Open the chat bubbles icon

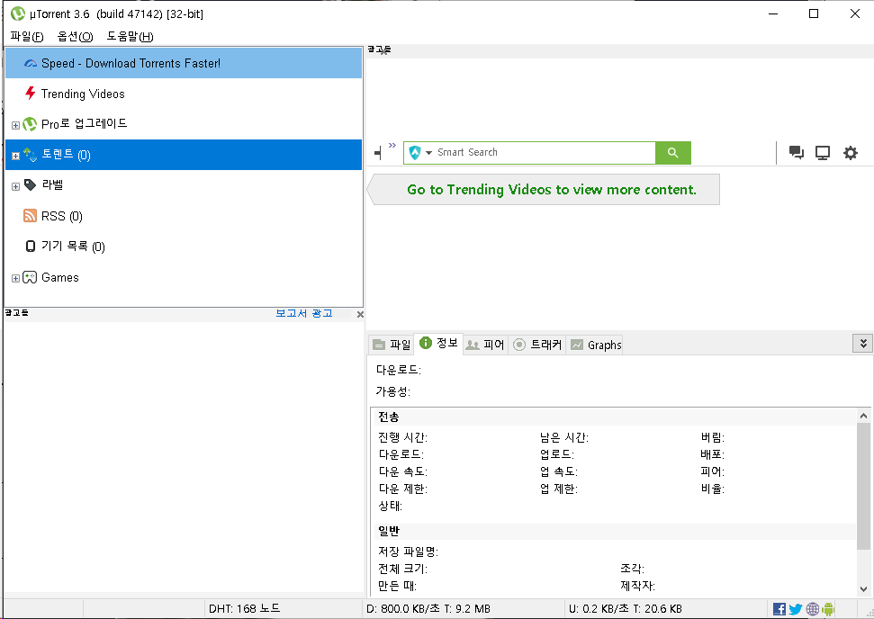797,153
